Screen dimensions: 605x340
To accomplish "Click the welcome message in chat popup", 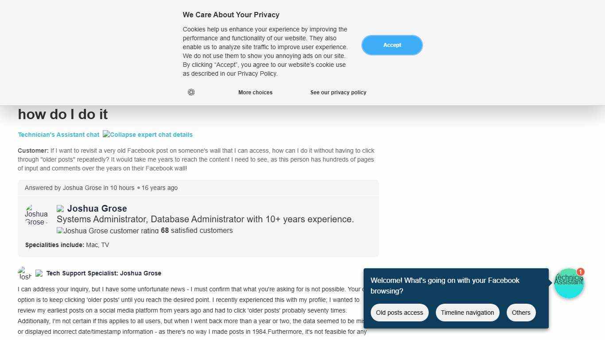I will (x=445, y=286).
